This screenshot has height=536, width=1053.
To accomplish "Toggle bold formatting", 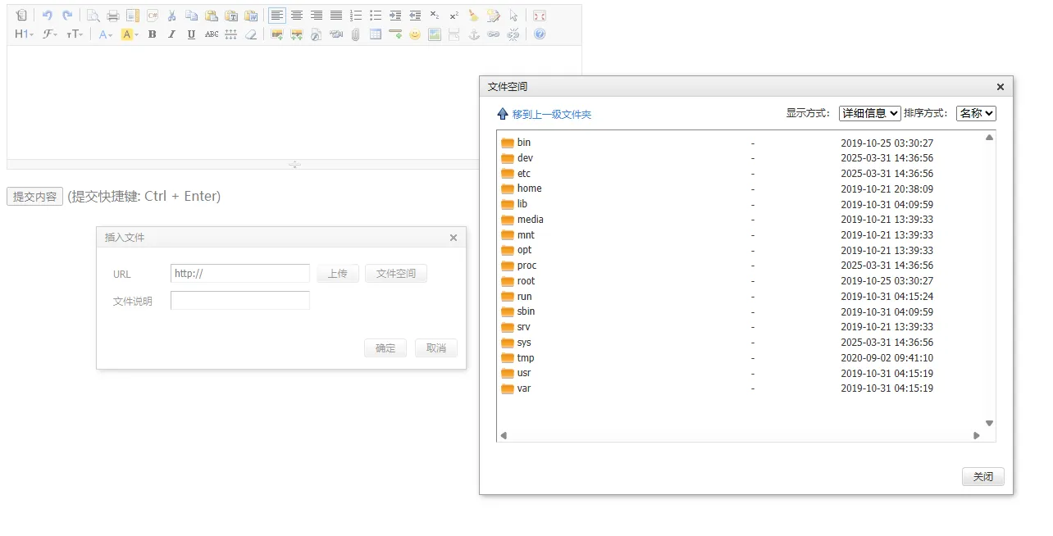I will (152, 34).
